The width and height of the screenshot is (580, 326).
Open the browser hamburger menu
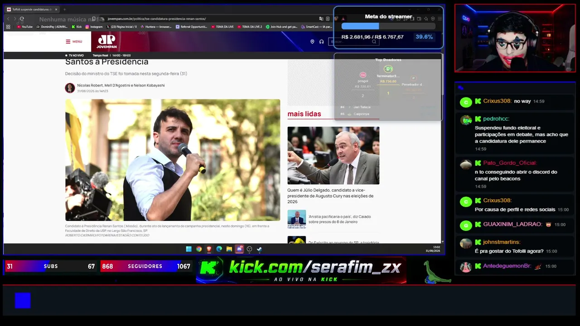pos(439,19)
